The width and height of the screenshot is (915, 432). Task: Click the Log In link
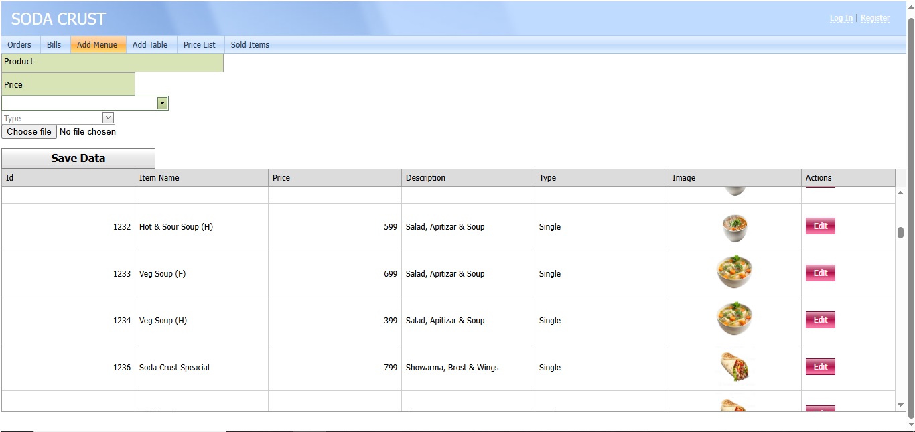[x=841, y=18]
